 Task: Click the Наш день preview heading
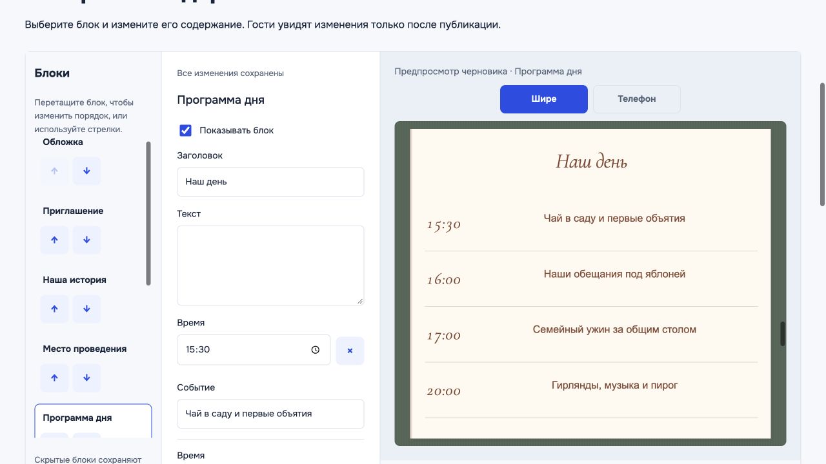click(591, 161)
